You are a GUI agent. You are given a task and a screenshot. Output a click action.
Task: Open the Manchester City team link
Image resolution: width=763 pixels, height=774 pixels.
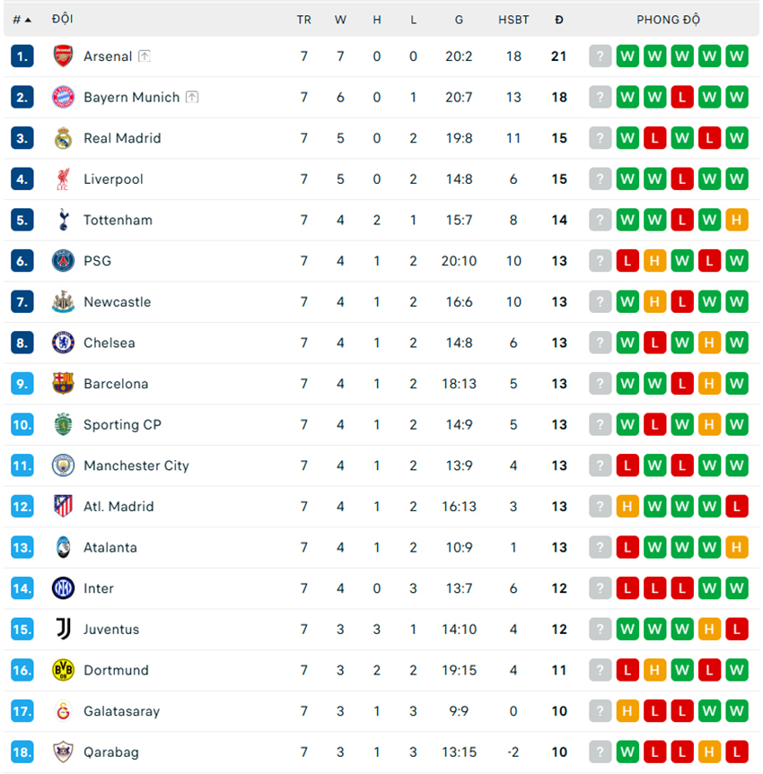[136, 465]
